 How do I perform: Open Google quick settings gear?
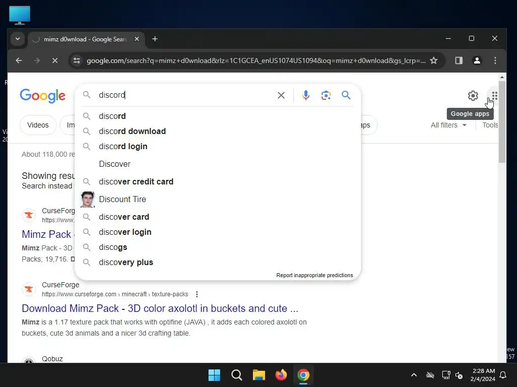pos(473,95)
